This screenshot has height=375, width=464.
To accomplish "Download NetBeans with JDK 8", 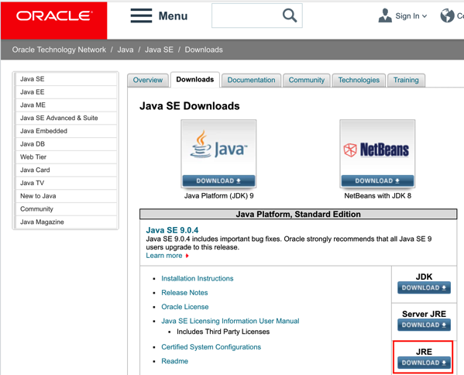I will (x=377, y=181).
